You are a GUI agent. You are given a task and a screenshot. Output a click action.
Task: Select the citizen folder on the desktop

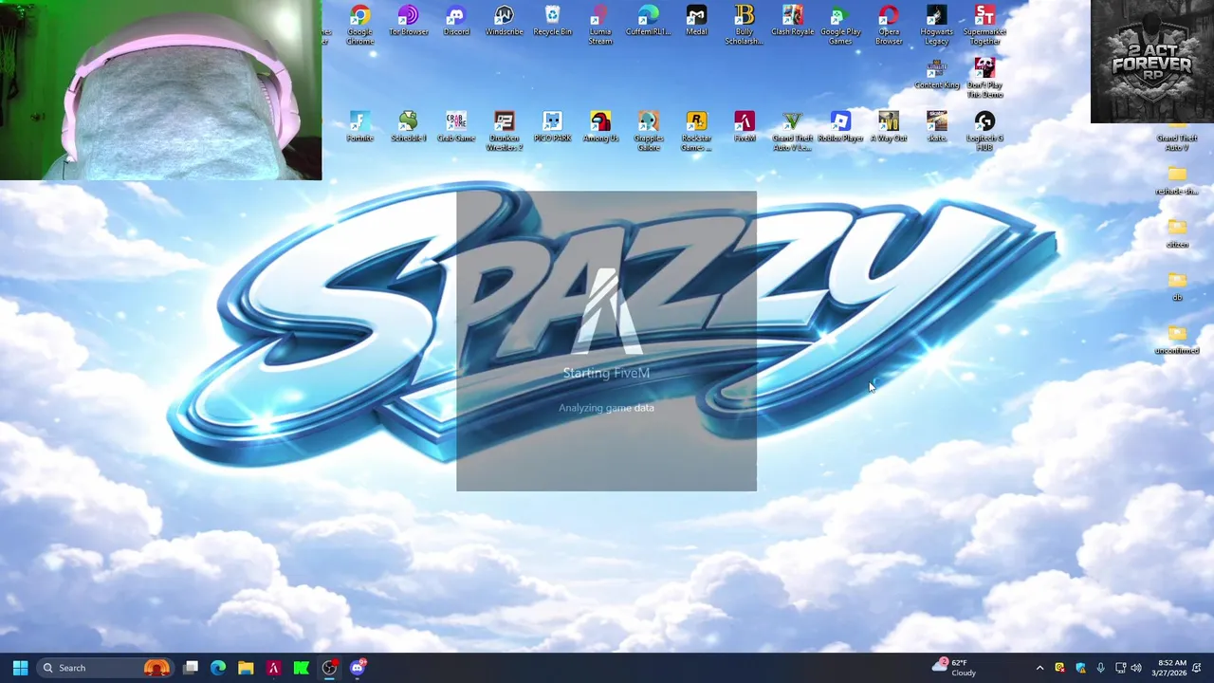click(x=1177, y=232)
